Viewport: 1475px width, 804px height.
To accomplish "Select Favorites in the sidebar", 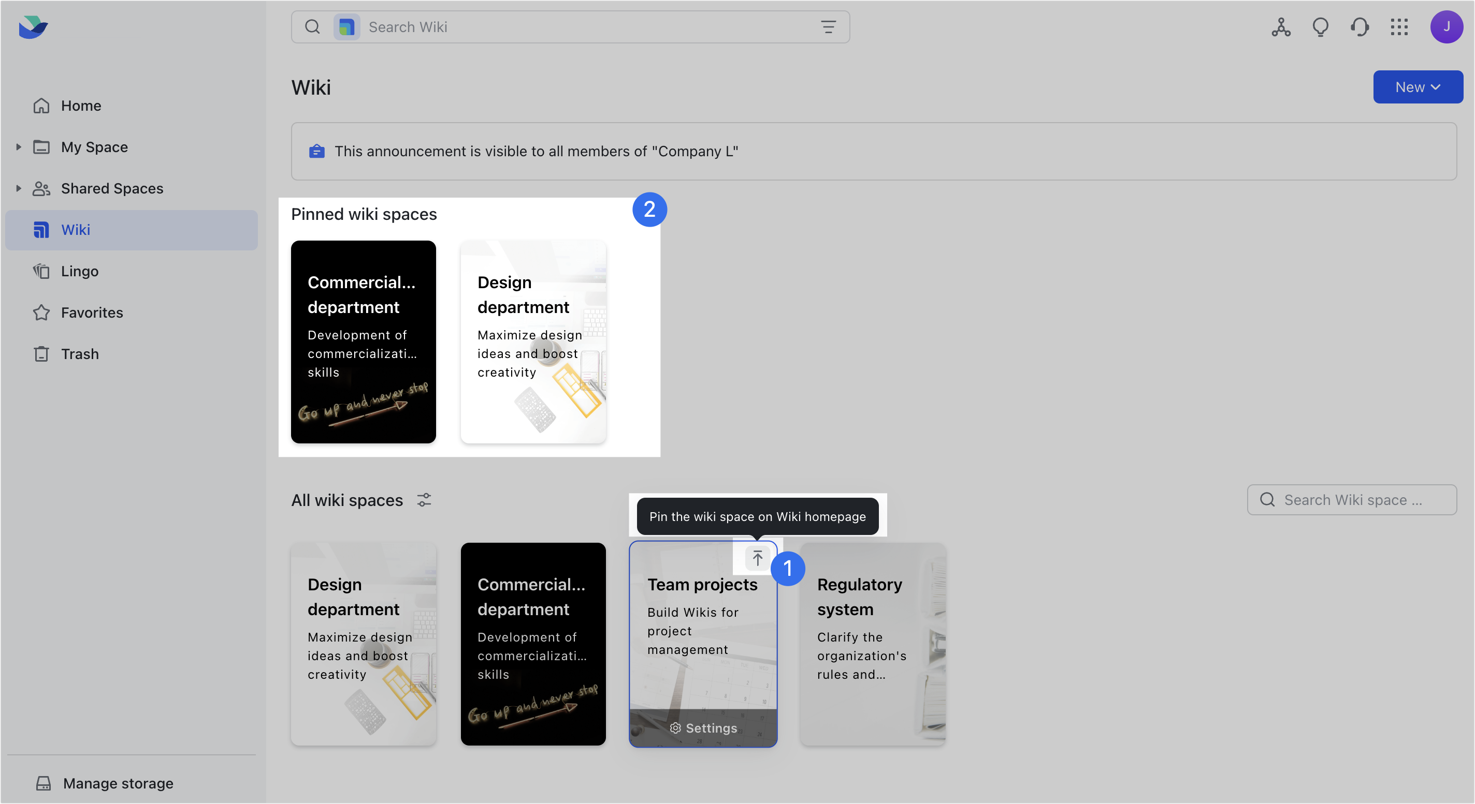I will [x=92, y=313].
